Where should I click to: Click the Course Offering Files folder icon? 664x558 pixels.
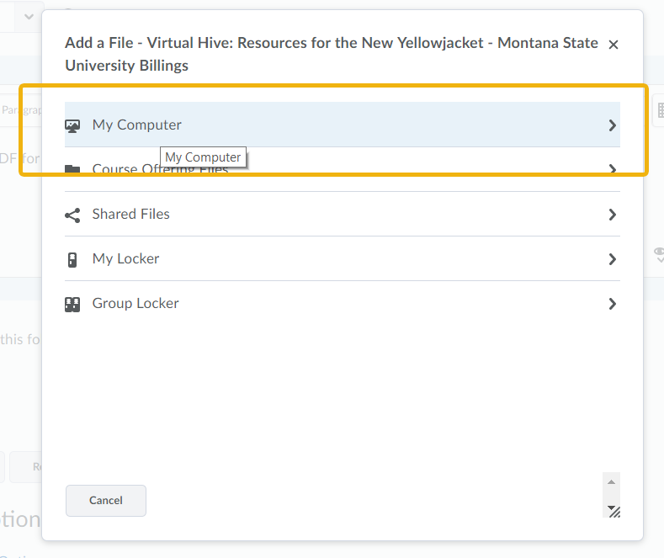tap(72, 170)
